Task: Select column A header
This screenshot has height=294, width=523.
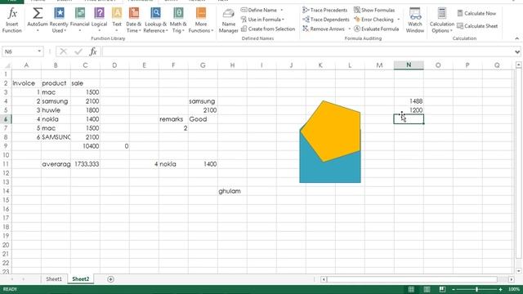Action: pyautogui.click(x=26, y=65)
